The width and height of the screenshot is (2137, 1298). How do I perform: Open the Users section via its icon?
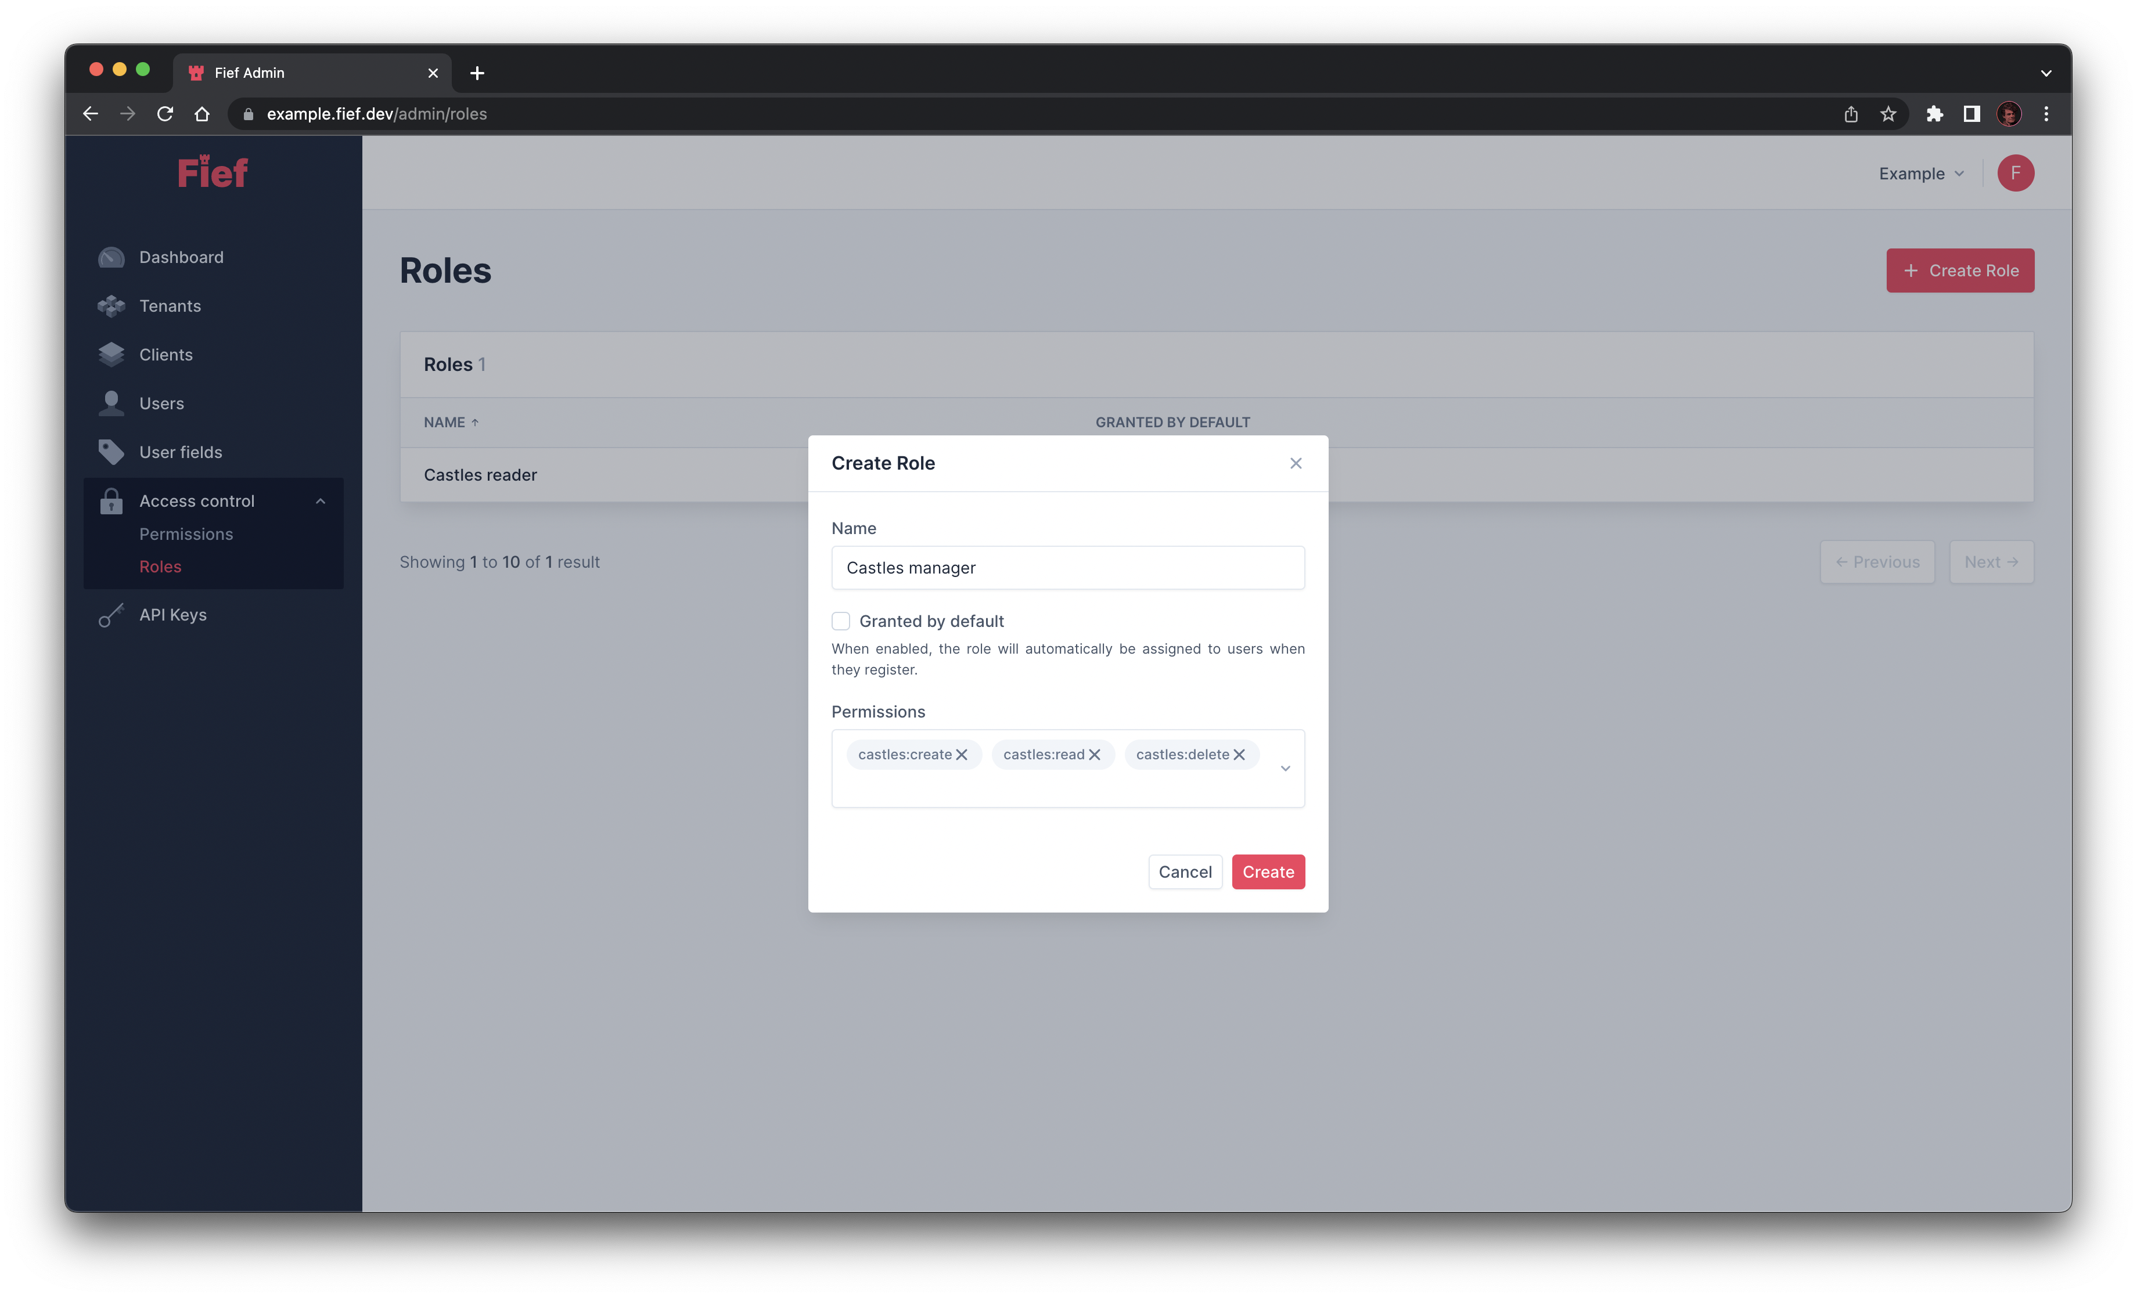pyautogui.click(x=111, y=402)
